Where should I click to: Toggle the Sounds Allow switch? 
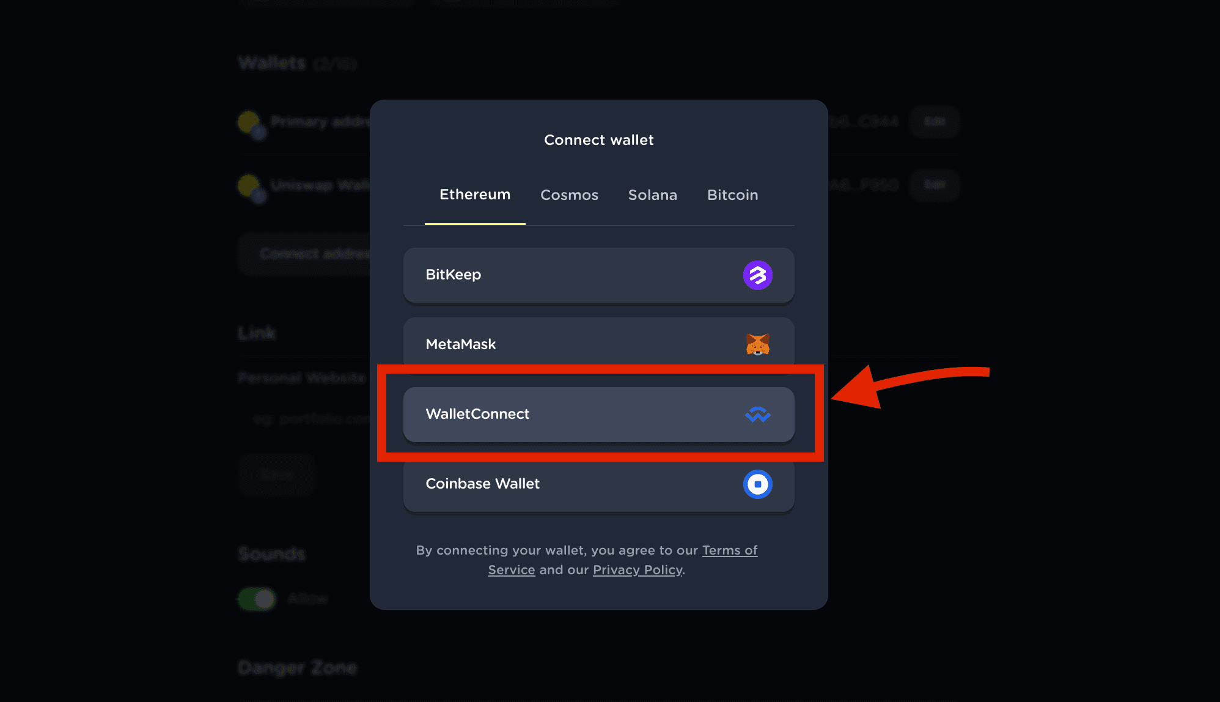(x=257, y=599)
